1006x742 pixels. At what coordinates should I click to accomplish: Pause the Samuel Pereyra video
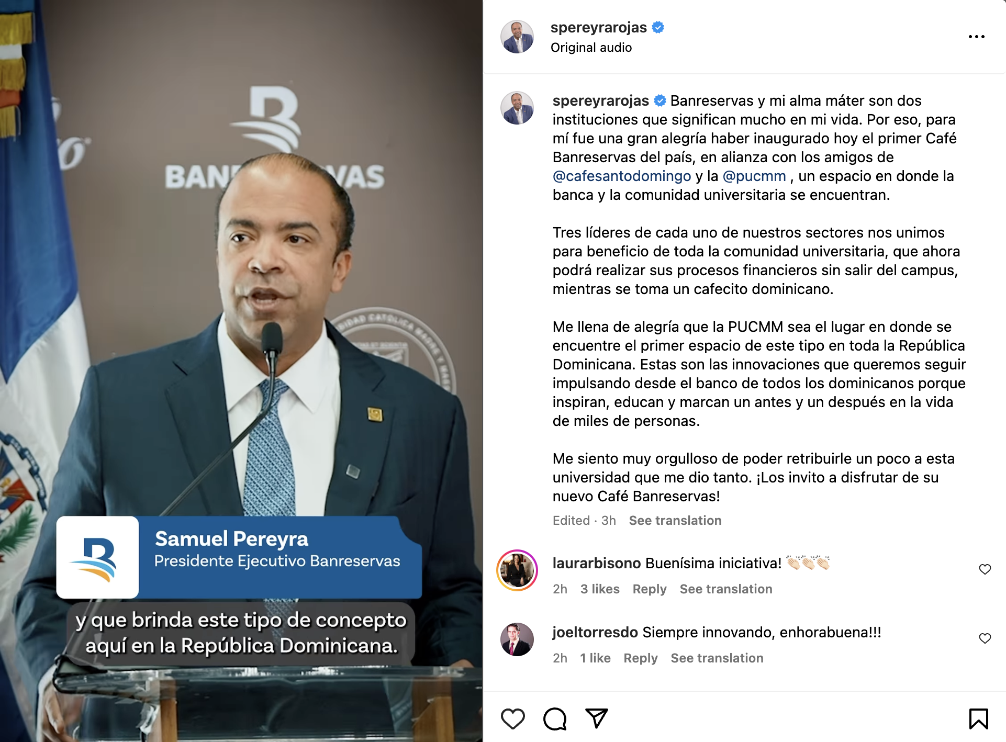[x=241, y=371]
